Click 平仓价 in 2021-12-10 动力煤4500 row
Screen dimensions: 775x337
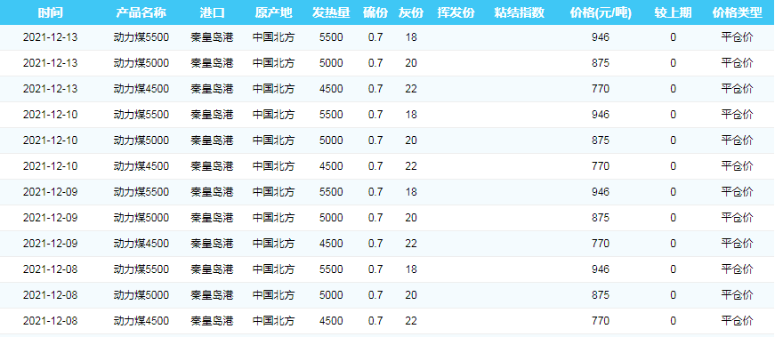click(x=738, y=166)
